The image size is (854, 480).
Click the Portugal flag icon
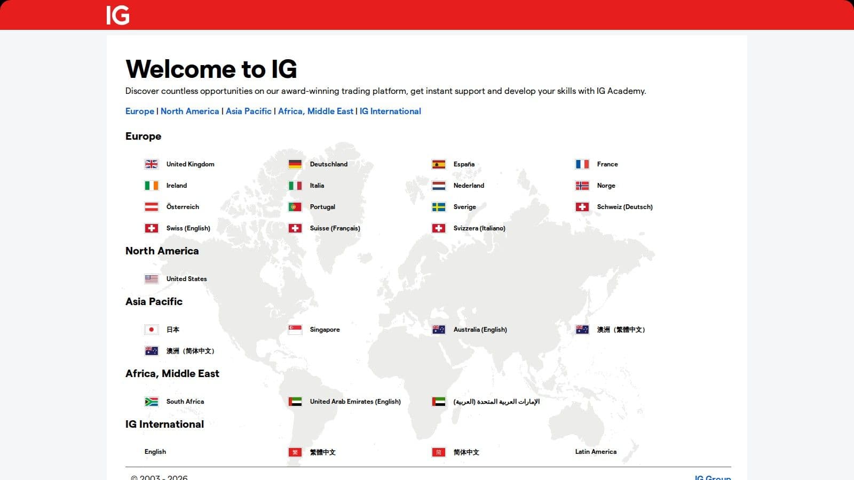(295, 207)
